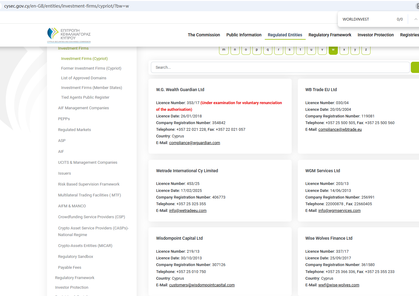The width and height of the screenshot is (419, 296).
Task: Click the CySEC logo in header
Action: tap(69, 35)
